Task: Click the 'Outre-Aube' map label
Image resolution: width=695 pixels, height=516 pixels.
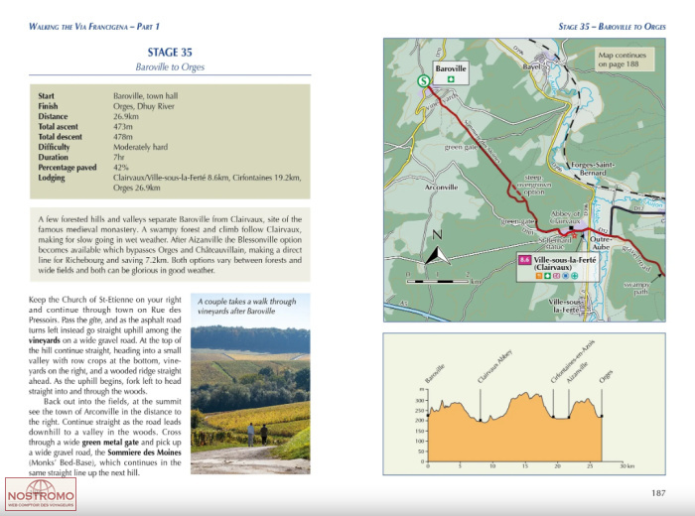Action: pyautogui.click(x=601, y=243)
